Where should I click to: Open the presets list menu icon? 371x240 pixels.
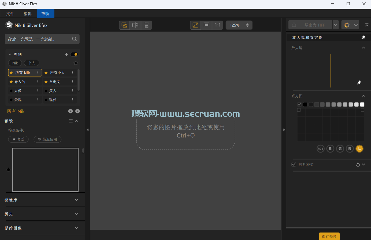[71, 121]
